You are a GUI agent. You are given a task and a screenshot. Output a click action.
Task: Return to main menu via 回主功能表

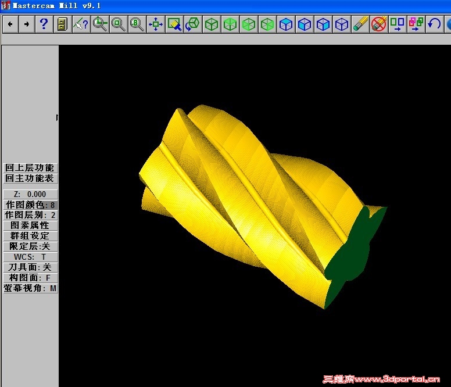[30, 178]
